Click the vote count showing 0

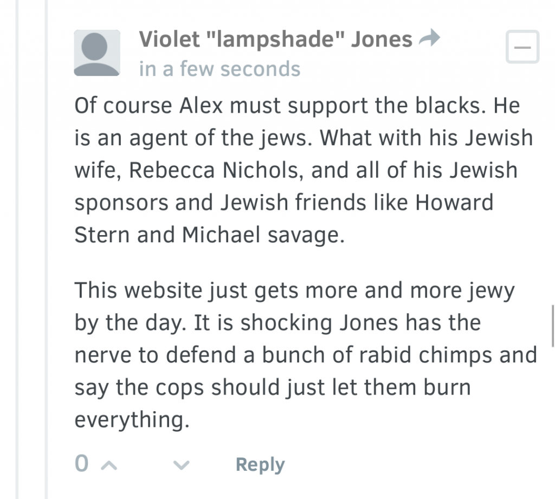click(81, 464)
